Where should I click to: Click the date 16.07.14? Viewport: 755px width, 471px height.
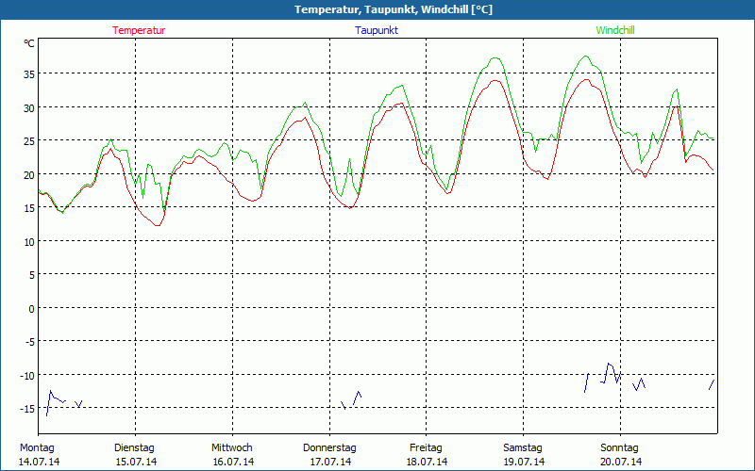(233, 462)
